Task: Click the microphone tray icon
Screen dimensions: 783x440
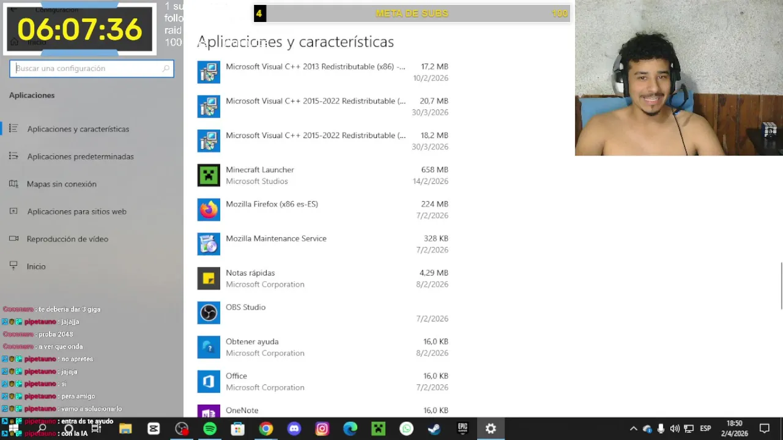Action: pos(661,429)
